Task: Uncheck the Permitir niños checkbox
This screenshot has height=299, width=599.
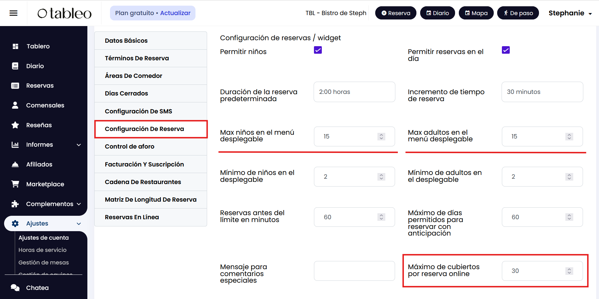Action: coord(318,50)
